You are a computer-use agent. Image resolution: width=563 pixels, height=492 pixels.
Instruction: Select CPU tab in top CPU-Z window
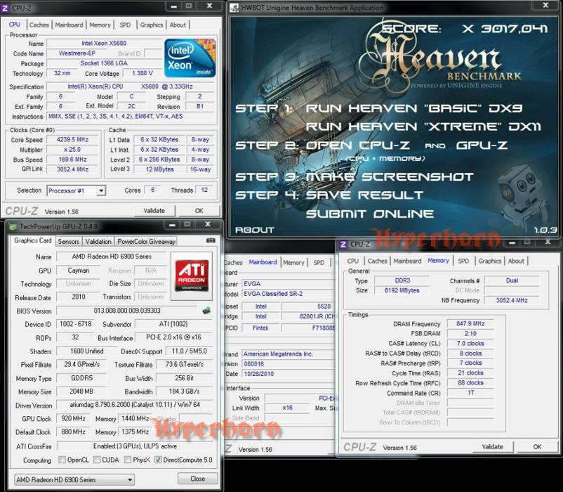click(15, 25)
